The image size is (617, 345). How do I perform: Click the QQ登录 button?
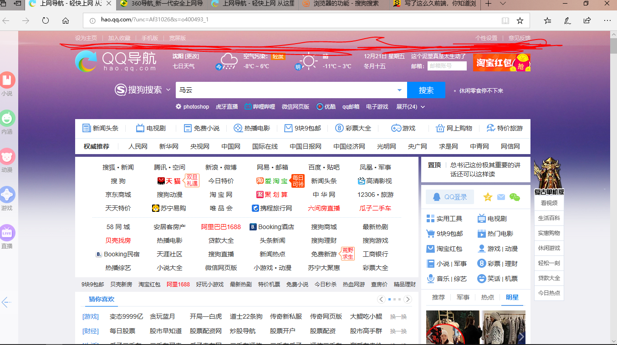(450, 197)
